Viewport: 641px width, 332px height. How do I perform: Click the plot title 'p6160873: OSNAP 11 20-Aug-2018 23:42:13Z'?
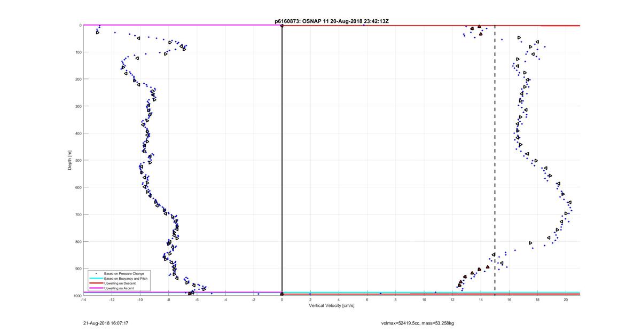(332, 21)
